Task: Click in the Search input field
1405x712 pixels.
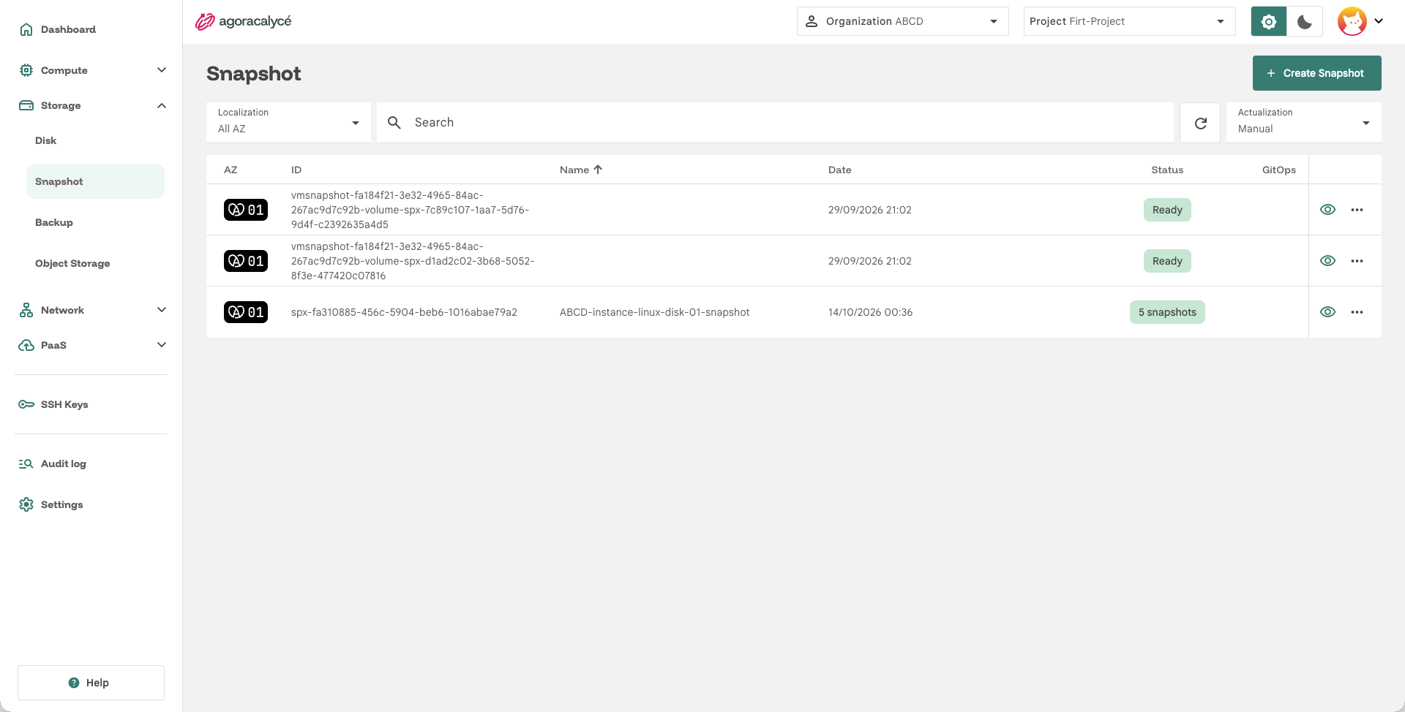Action: [775, 123]
